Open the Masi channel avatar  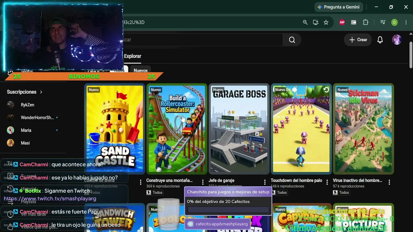pos(11,143)
